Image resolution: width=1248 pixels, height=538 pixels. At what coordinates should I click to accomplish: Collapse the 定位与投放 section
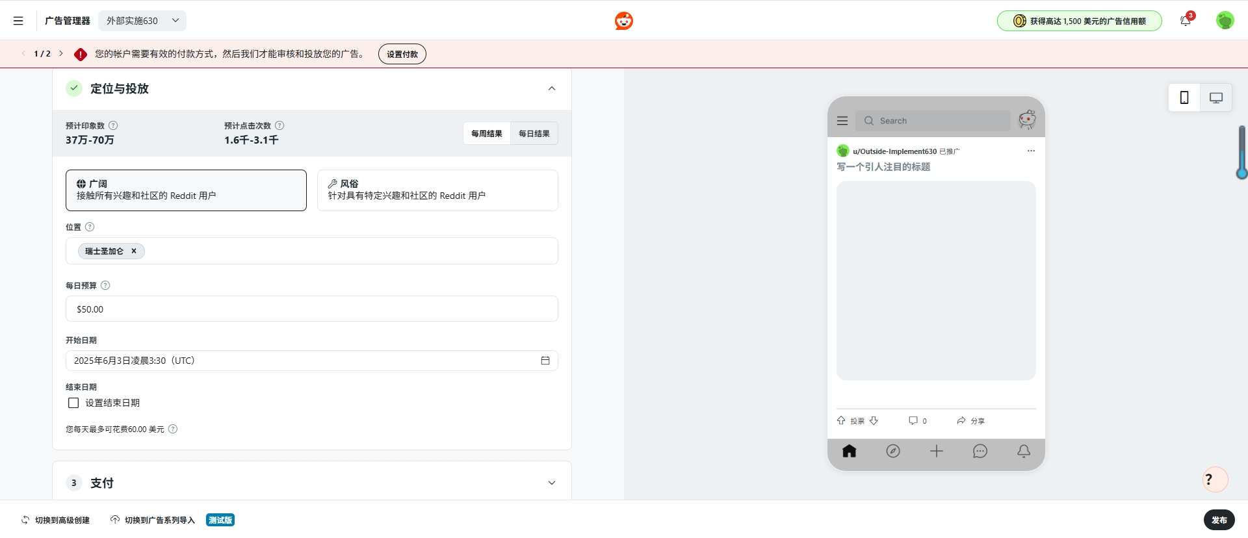tap(552, 88)
